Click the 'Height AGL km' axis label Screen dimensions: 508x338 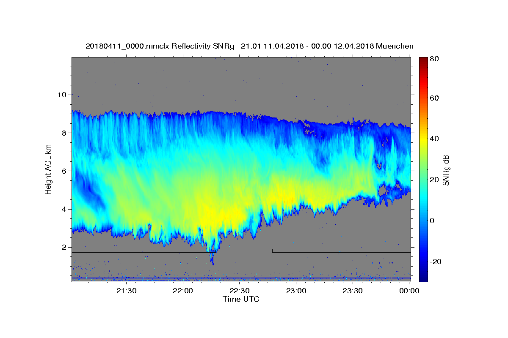(x=48, y=169)
